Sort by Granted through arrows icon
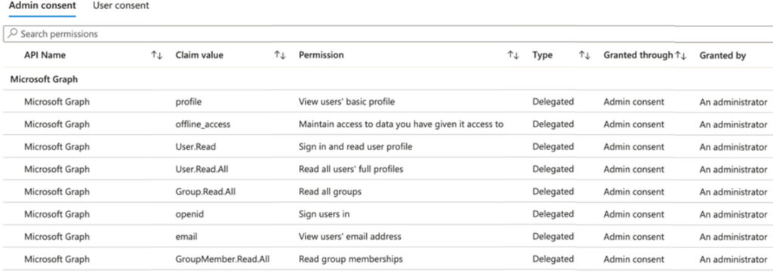Image resolution: width=773 pixels, height=273 pixels. 681,56
